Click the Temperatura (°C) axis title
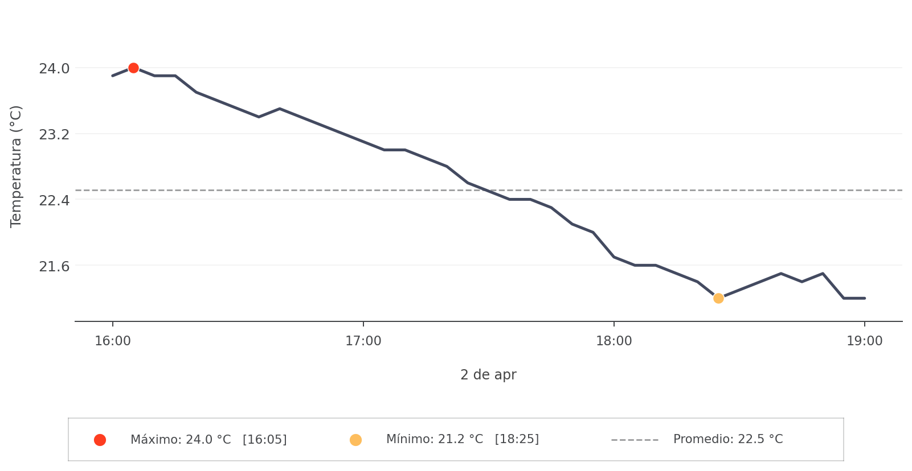The image size is (912, 471). pos(16,166)
